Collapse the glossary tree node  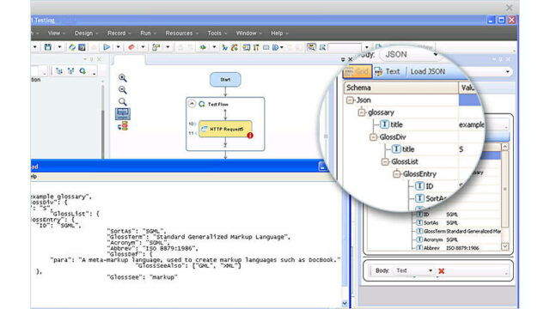[361, 112]
